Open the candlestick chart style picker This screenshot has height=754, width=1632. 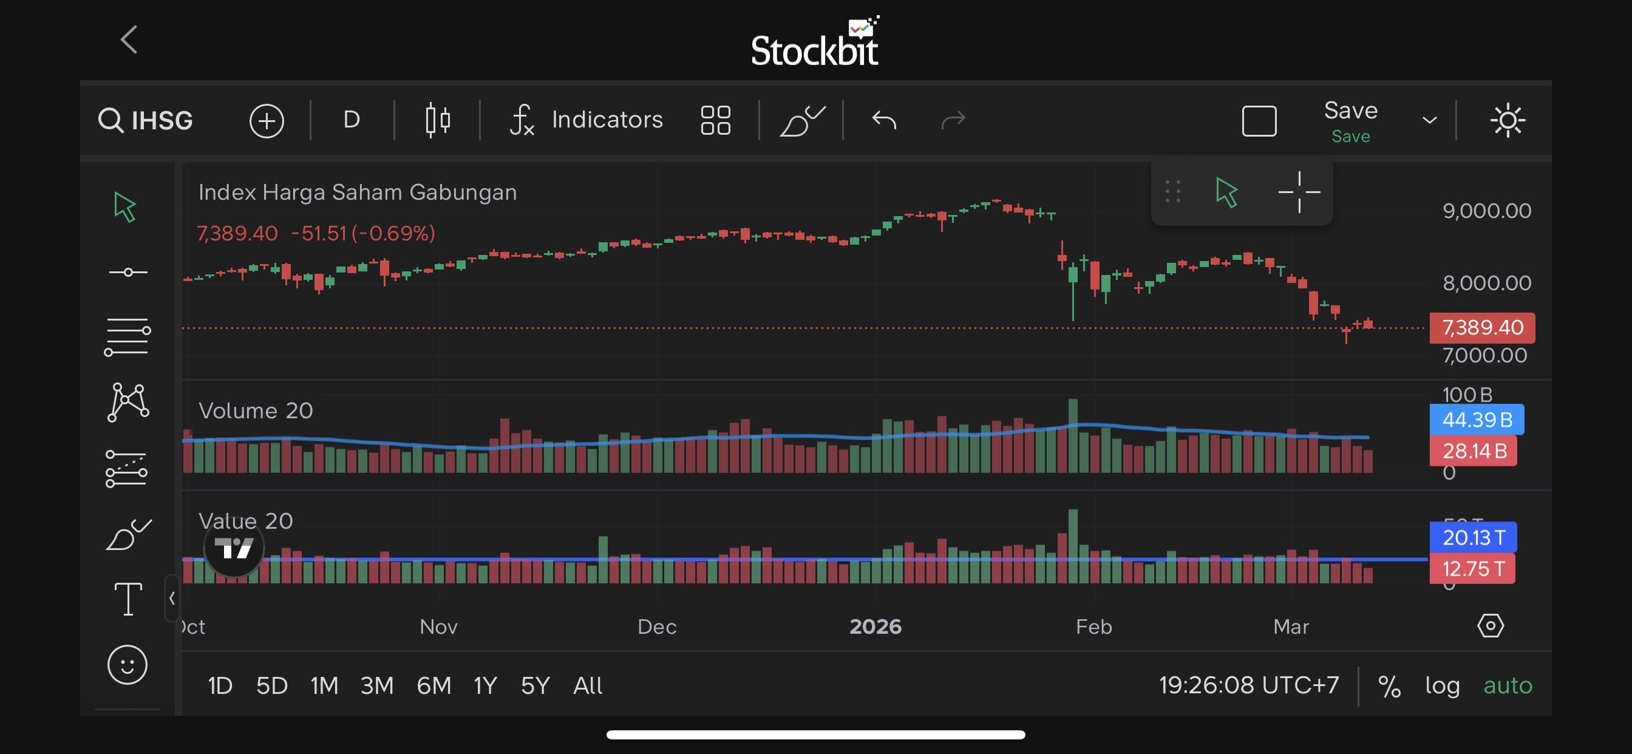click(x=437, y=120)
